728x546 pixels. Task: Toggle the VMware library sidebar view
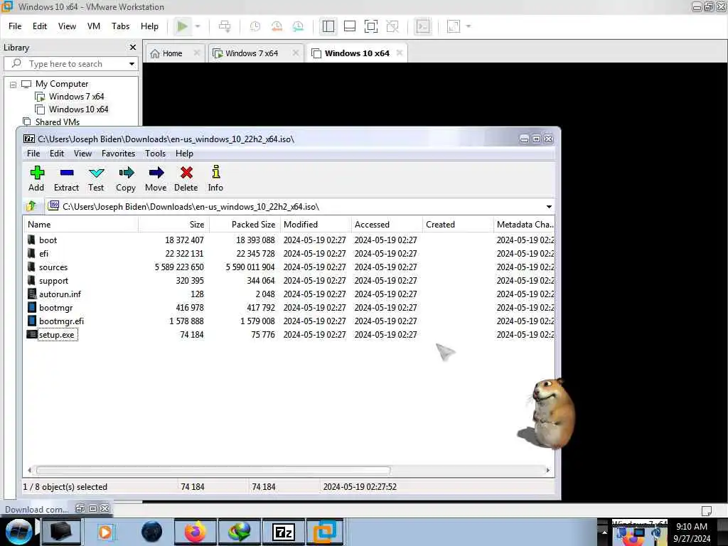(328, 26)
